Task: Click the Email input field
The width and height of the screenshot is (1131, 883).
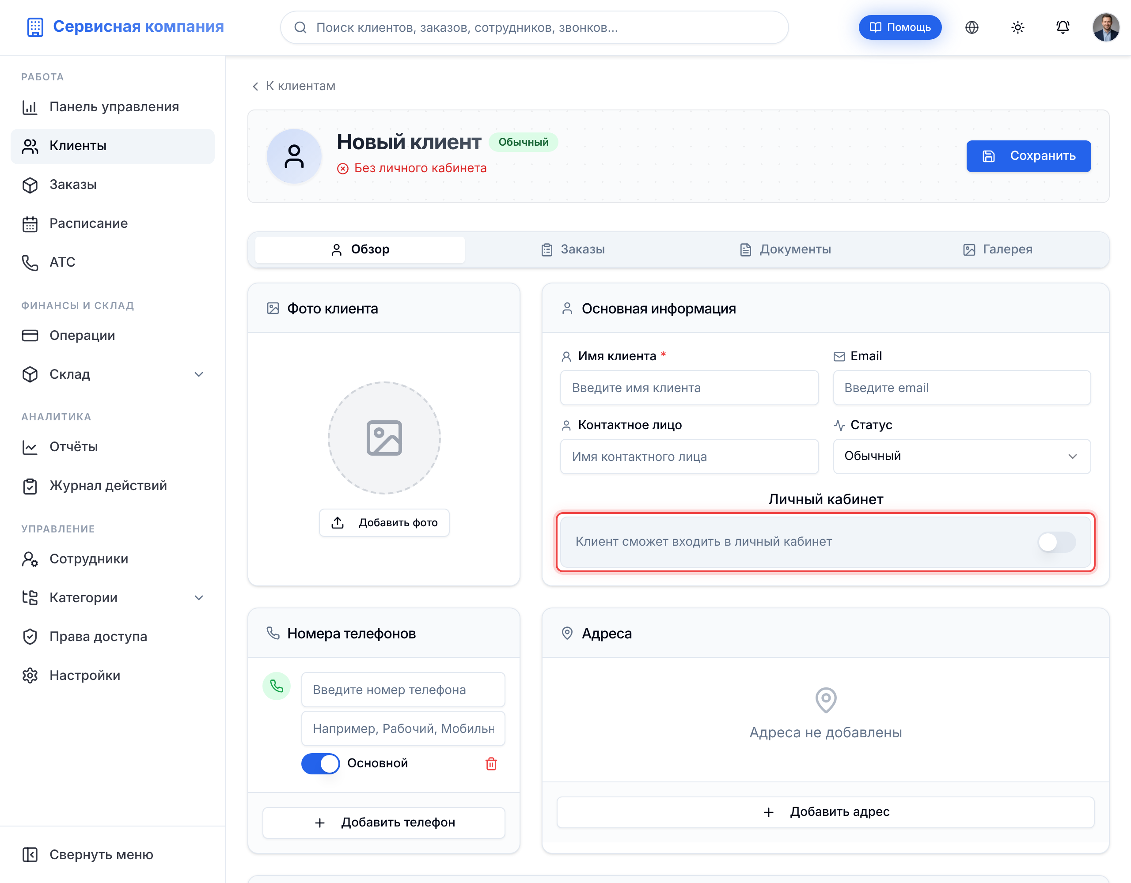Action: click(x=962, y=388)
